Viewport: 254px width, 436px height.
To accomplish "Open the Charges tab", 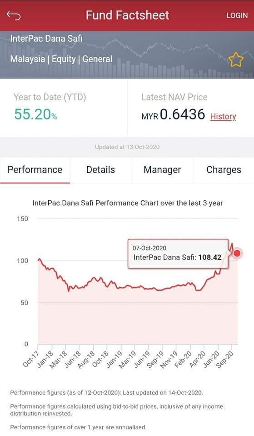I will [x=224, y=170].
